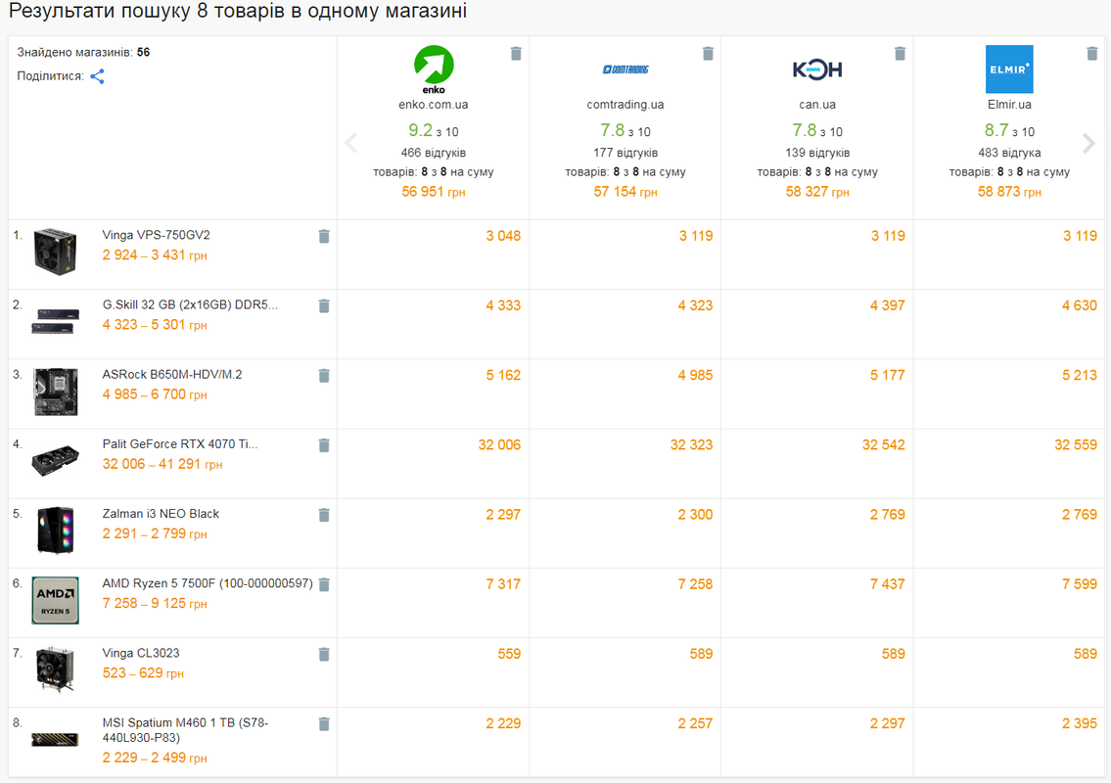Remove MSI Spatium M460 1 TB item
Image resolution: width=1111 pixels, height=783 pixels.
324,723
